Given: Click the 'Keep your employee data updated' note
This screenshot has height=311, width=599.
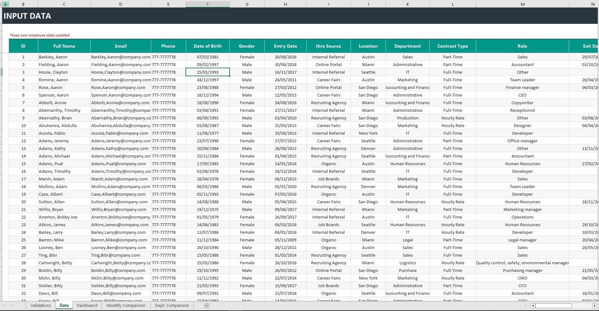Looking at the screenshot, I should [x=40, y=35].
